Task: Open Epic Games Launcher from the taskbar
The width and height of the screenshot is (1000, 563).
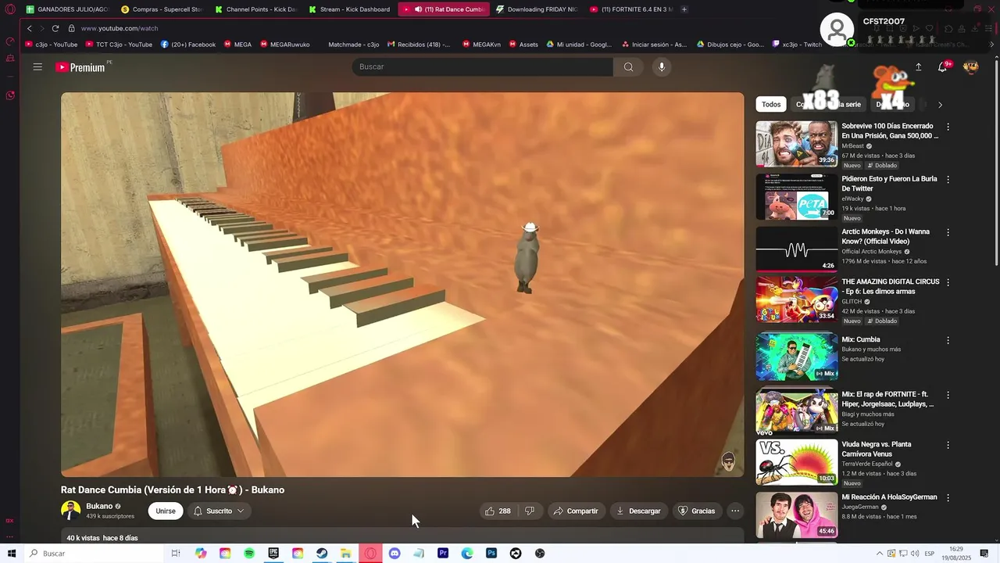Action: point(273,554)
